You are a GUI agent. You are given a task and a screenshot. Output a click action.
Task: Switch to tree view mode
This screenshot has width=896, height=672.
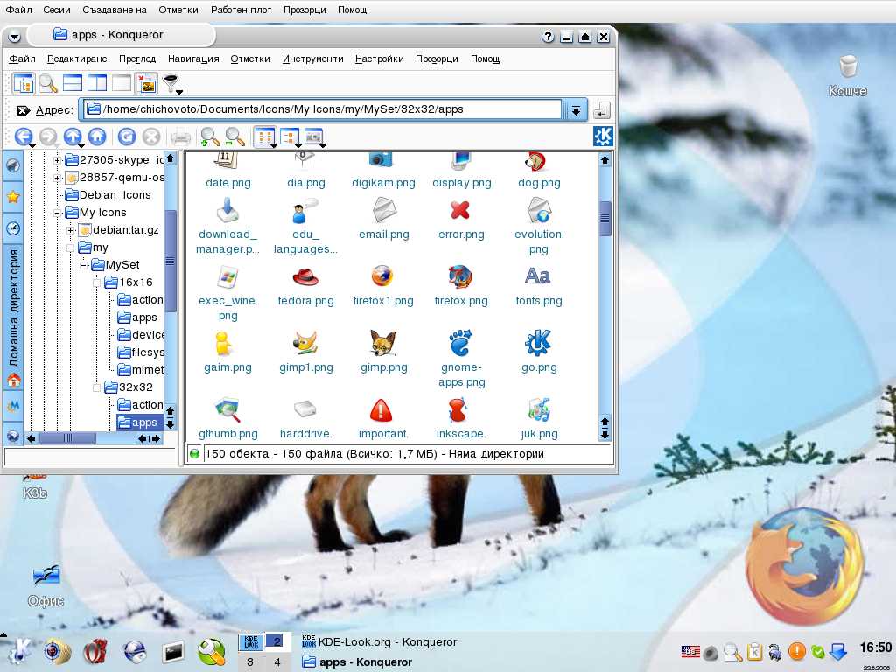(x=290, y=136)
